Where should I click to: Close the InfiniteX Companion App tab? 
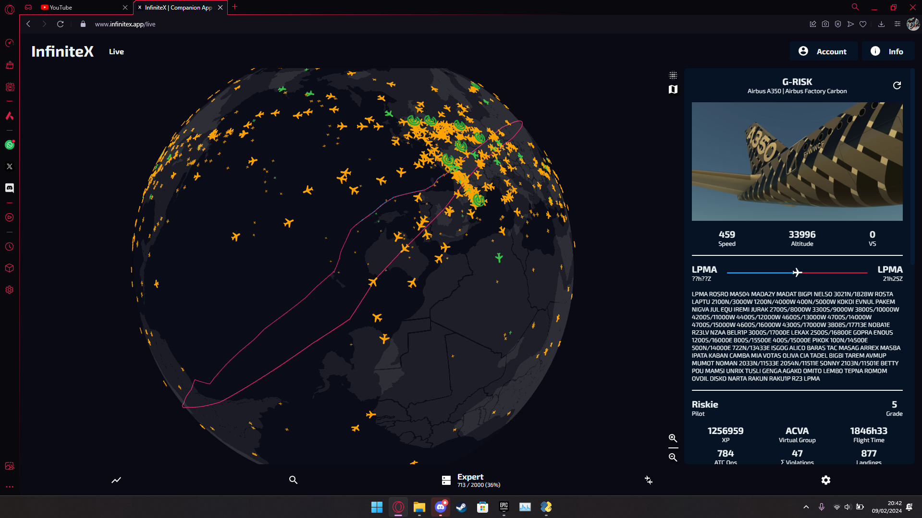[220, 8]
